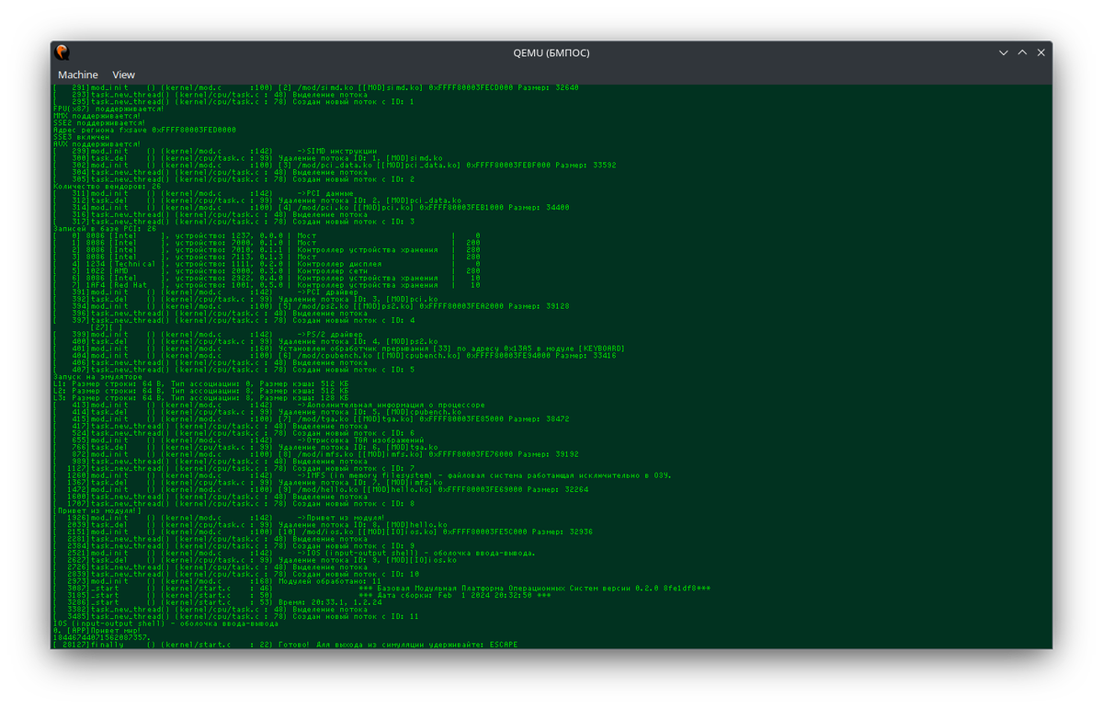Click the AMD "Контроллер сети" PCI row

coord(267,270)
